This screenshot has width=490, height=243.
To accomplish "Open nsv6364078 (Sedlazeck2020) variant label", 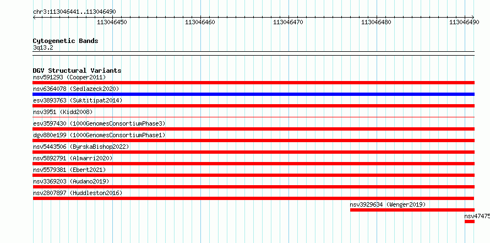I will tap(76, 89).
